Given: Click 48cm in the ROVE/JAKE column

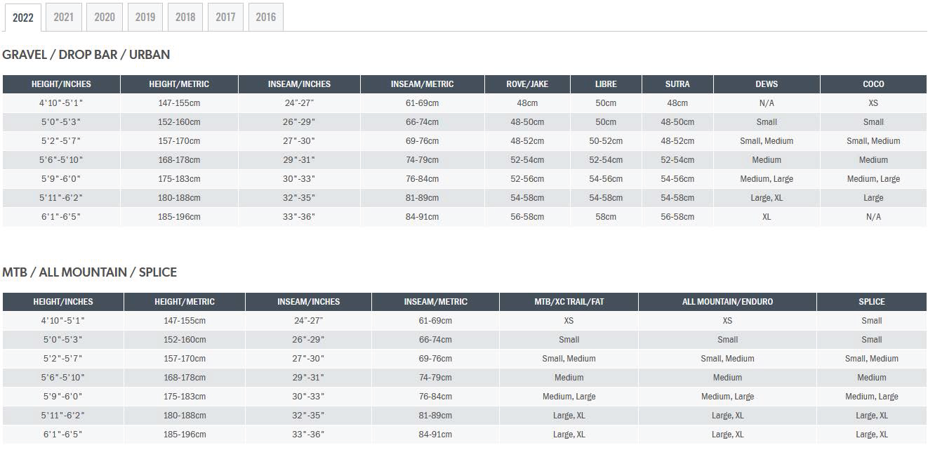Looking at the screenshot, I should pos(527,103).
